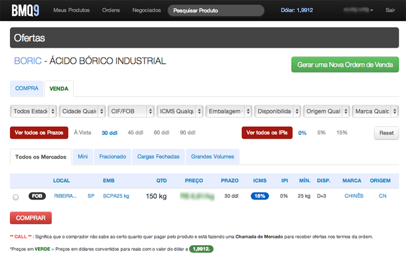Screen dimensions: 406x254
Task: Click the blurred price cell
Action: click(197, 196)
